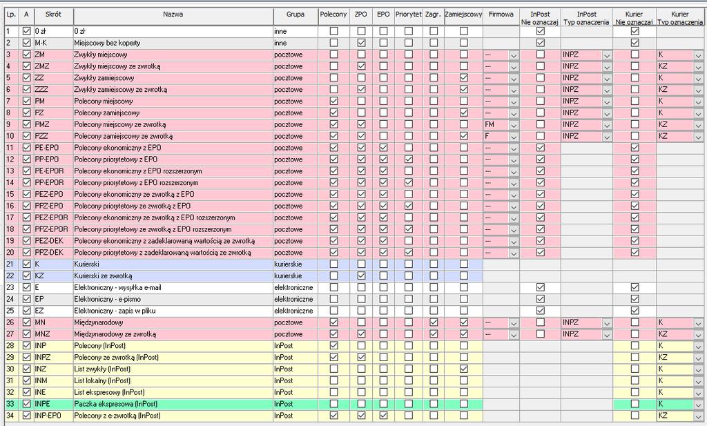Toggle ZPO checkbox in Kurierski ze zwrotką row

point(361,275)
